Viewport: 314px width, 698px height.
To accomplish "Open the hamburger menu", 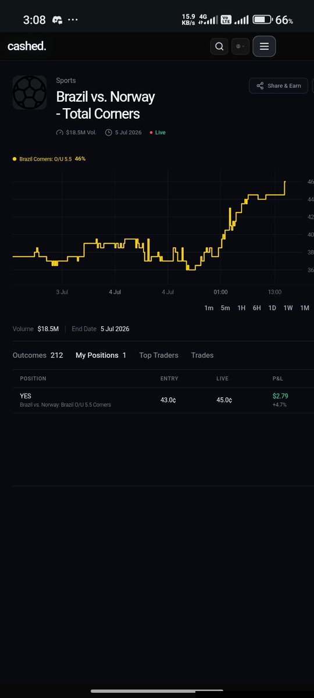I will pos(264,47).
